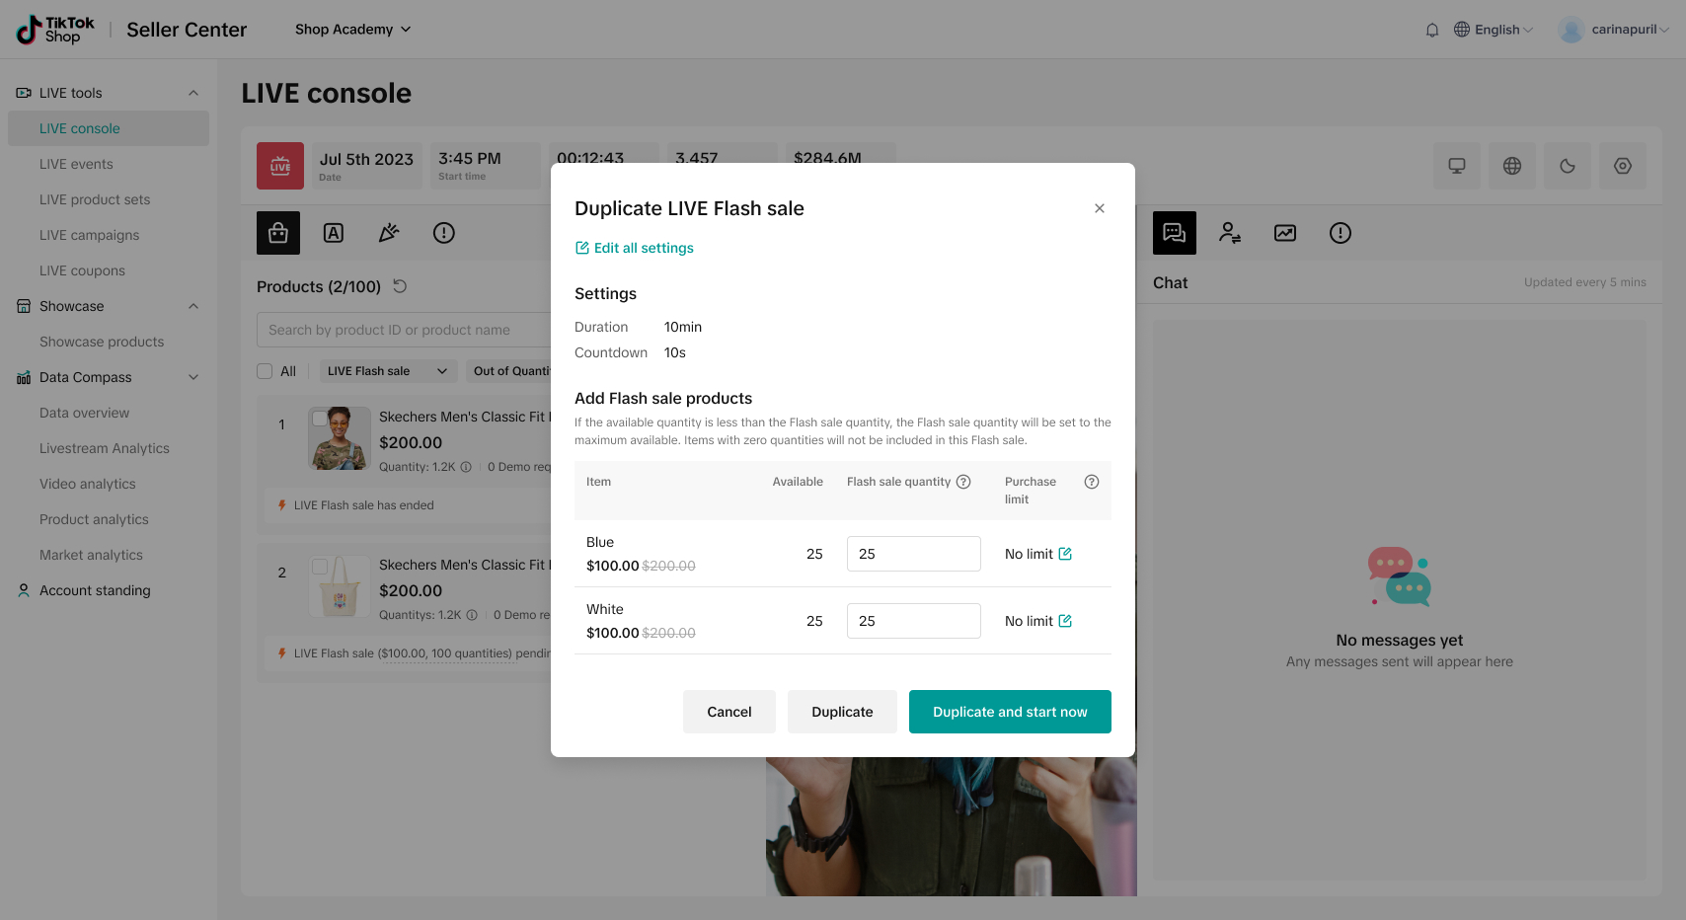Click the Edit all settings link

click(635, 248)
